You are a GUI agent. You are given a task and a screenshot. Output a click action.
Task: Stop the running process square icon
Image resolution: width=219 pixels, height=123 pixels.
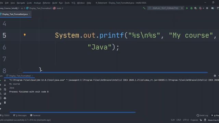coord(207,8)
